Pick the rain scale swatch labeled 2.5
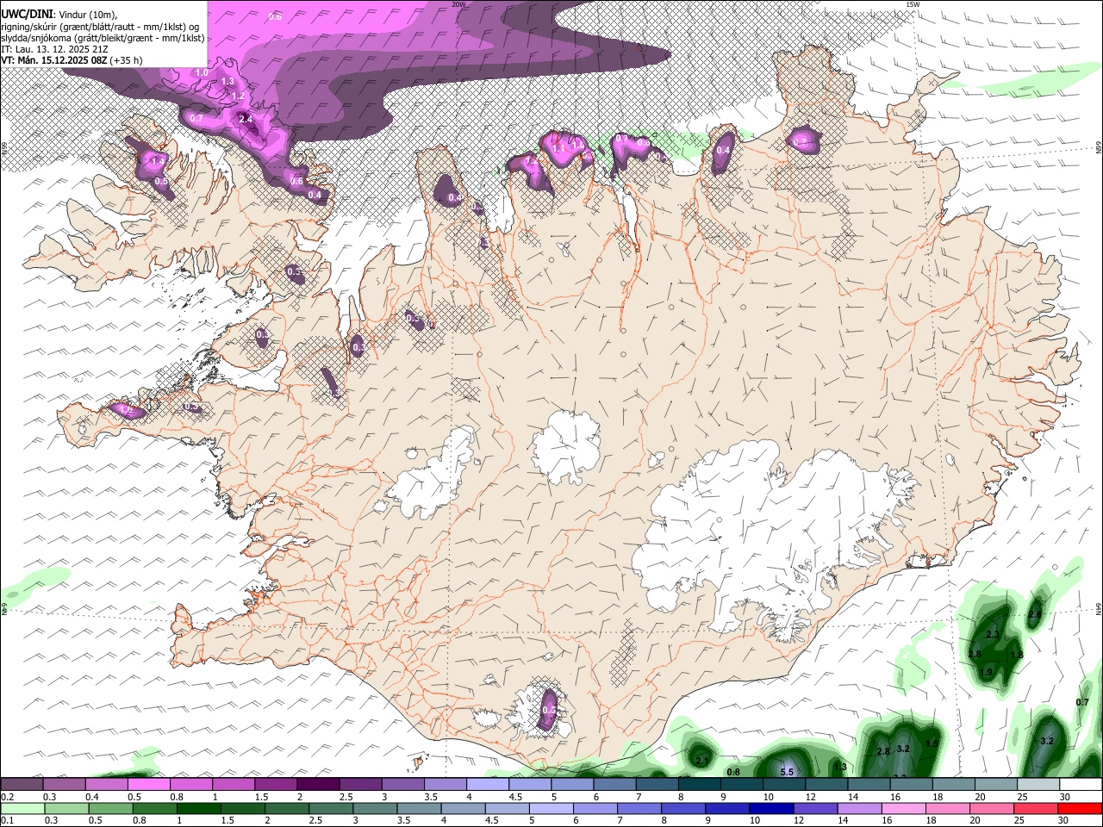 [x=330, y=808]
